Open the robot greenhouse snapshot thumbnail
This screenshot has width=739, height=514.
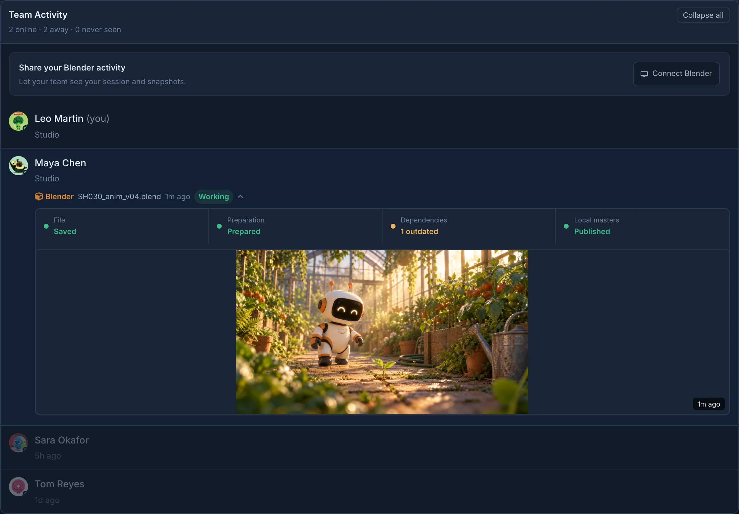pos(382,332)
